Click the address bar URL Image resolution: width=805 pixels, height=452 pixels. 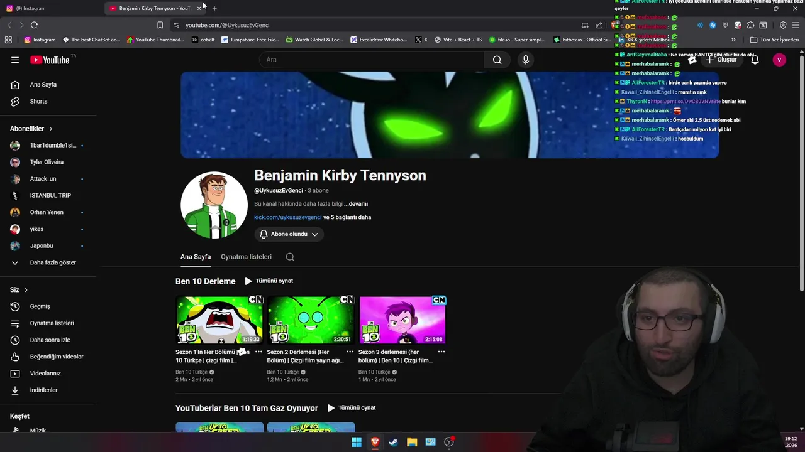click(227, 25)
